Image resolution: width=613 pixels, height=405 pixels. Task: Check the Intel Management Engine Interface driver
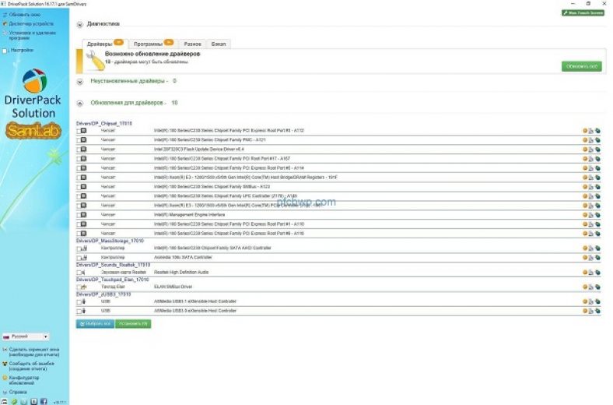[79, 215]
